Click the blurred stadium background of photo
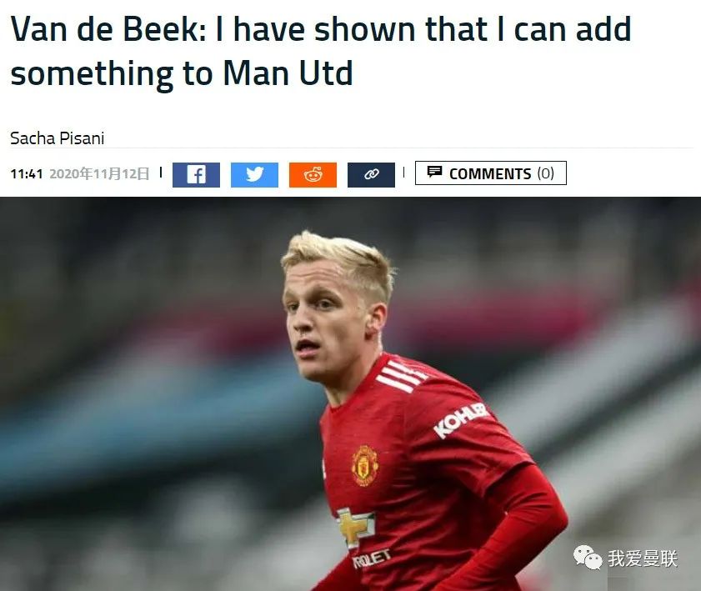Screen dimensions: 701x591 point(134,358)
